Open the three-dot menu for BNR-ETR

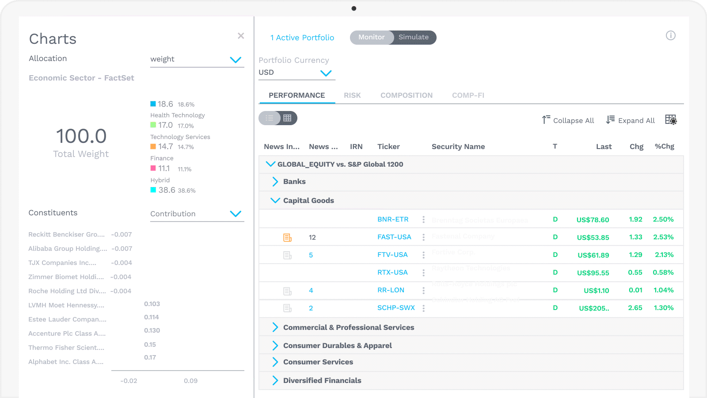tap(423, 219)
